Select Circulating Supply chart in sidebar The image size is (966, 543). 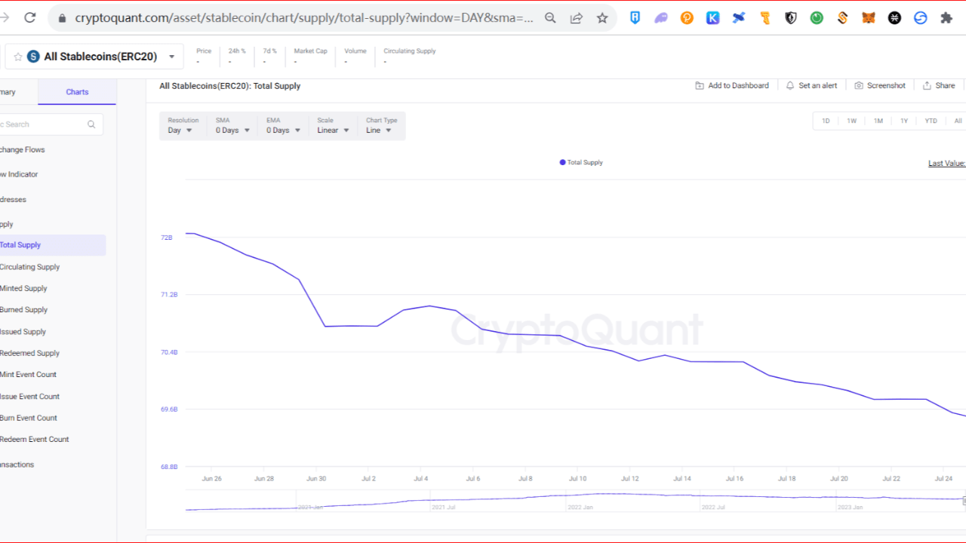point(29,267)
